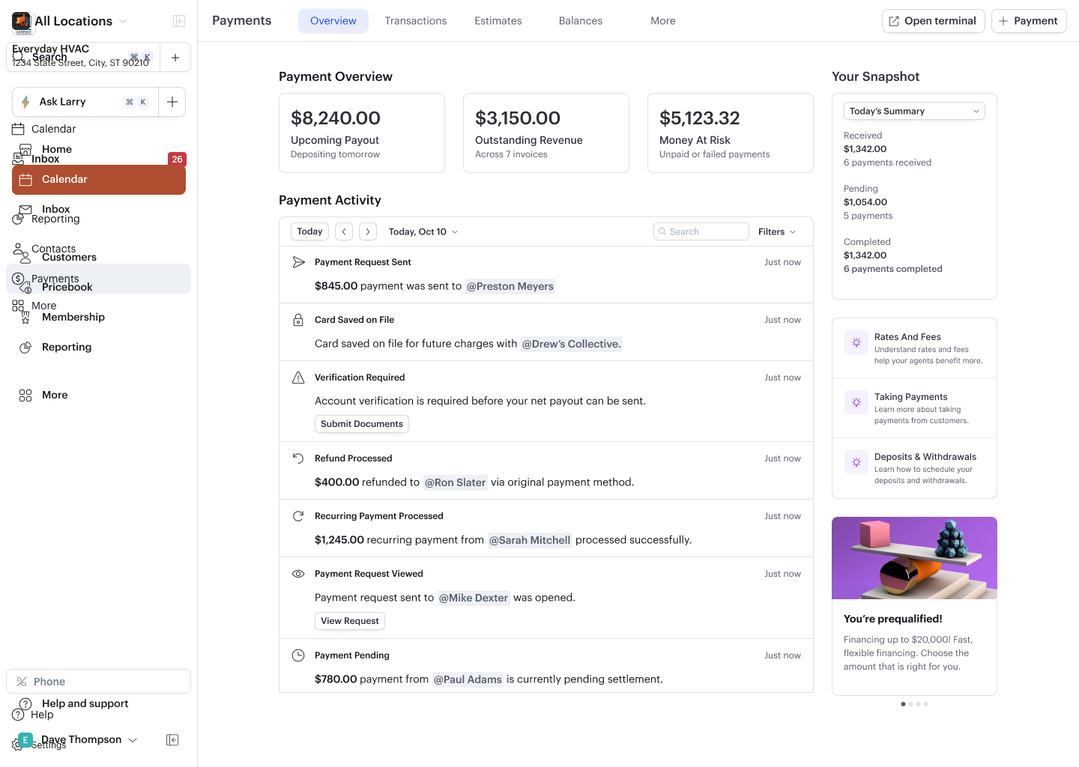Click the warning triangle icon for Verification Required
Image resolution: width=1079 pixels, height=767 pixels.
point(298,378)
